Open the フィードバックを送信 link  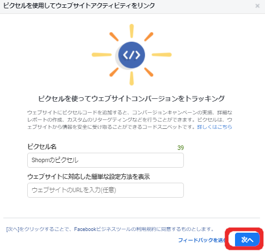point(202,240)
